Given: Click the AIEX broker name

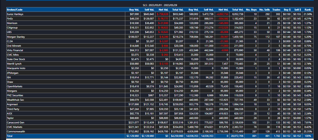Looking at the screenshot, I should (x=10, y=114).
